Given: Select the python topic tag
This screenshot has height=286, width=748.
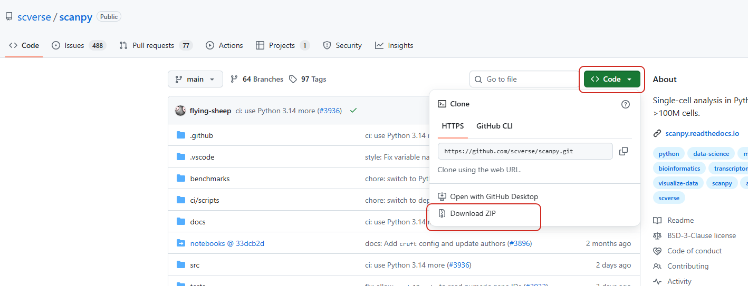Looking at the screenshot, I should (669, 154).
